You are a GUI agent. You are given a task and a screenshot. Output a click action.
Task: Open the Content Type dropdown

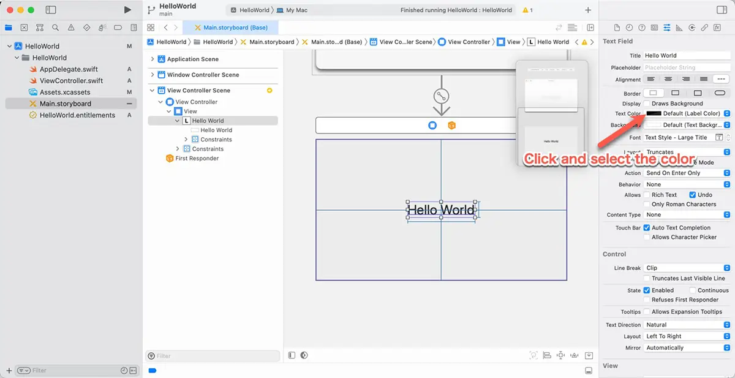click(687, 215)
